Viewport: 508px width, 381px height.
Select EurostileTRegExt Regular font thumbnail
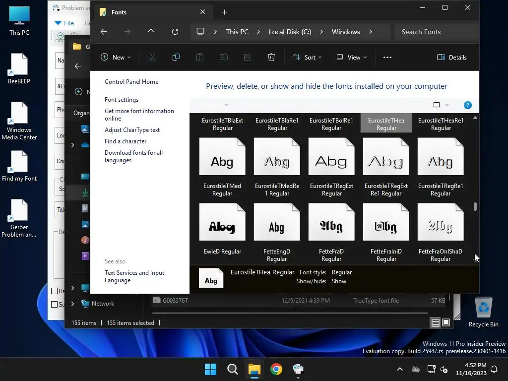coord(331,156)
